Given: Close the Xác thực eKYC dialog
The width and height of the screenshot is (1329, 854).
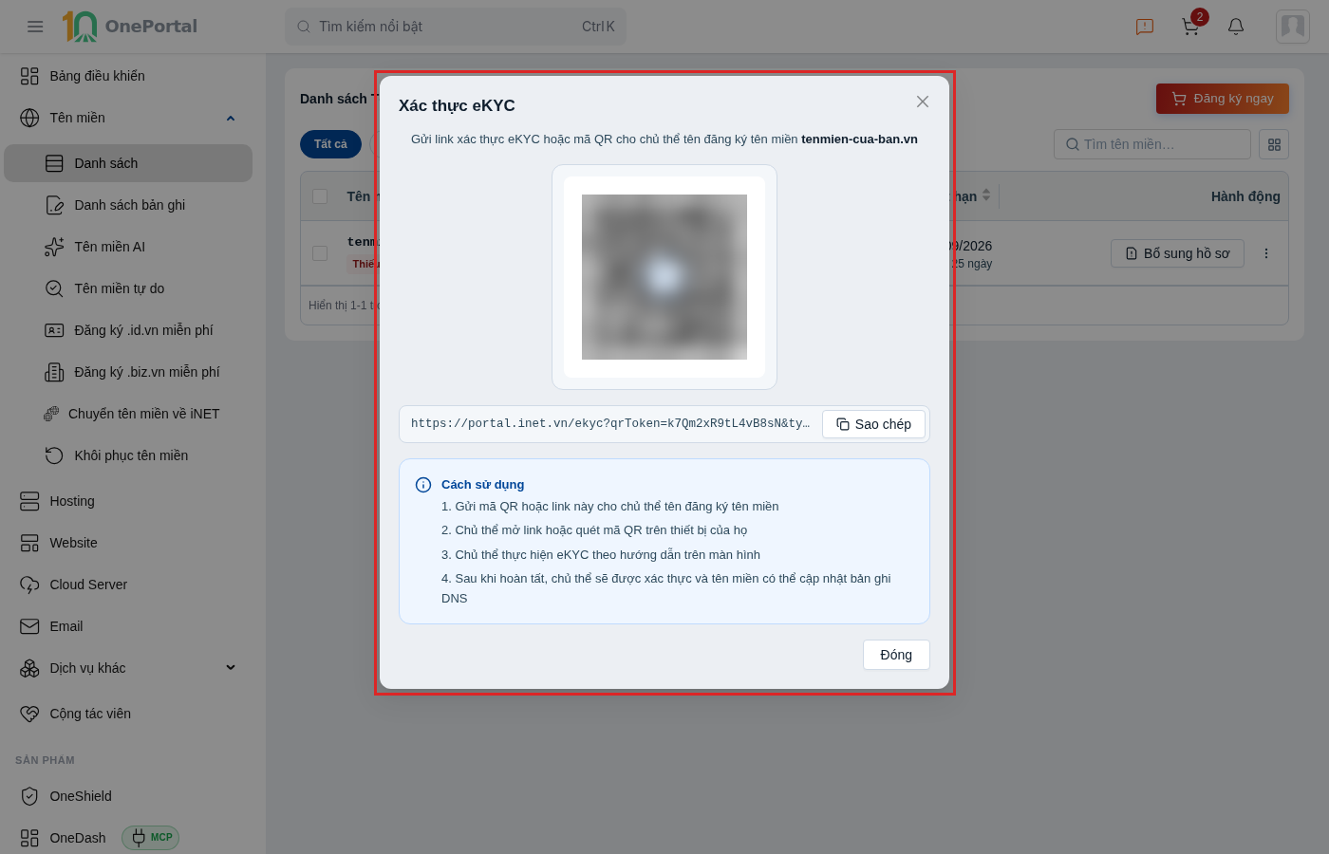Looking at the screenshot, I should click(x=923, y=102).
